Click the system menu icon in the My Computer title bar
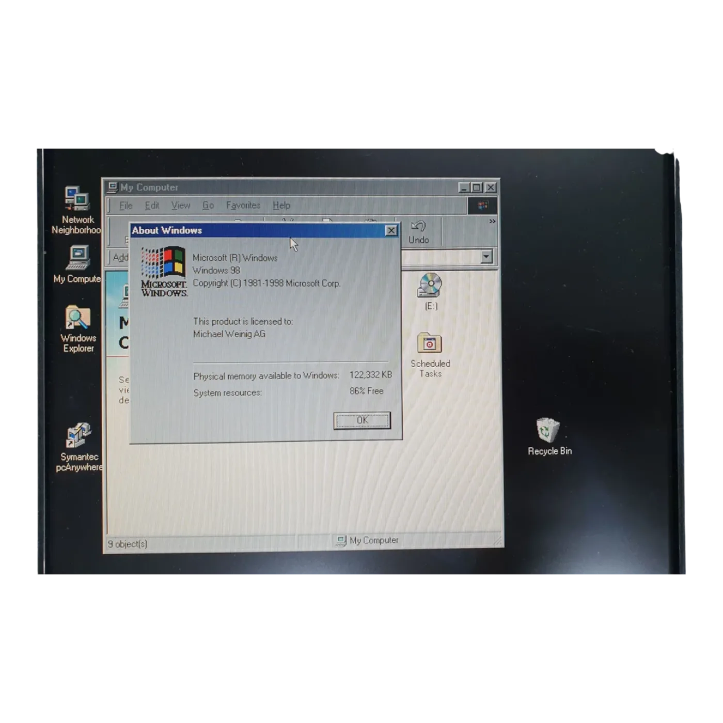This screenshot has height=723, width=723. [113, 187]
